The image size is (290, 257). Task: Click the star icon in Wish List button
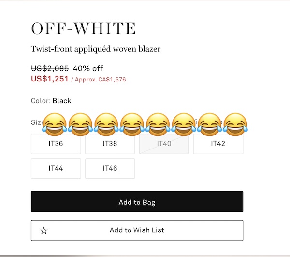tap(44, 230)
